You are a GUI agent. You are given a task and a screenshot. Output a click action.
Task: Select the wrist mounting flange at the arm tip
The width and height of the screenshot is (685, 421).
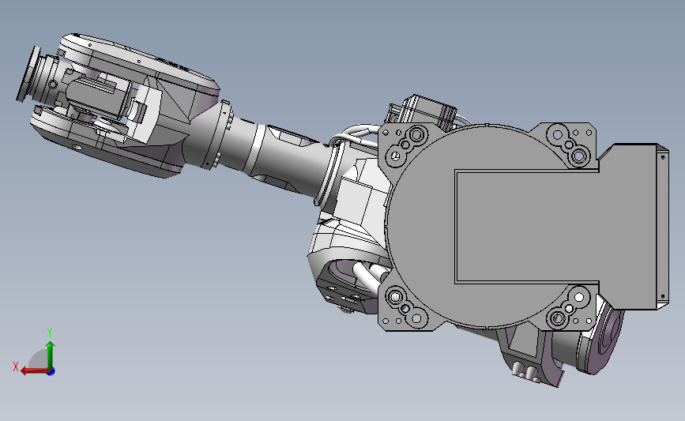coord(27,75)
